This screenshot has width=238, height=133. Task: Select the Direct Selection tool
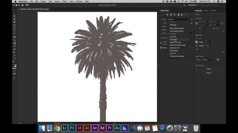15,16
